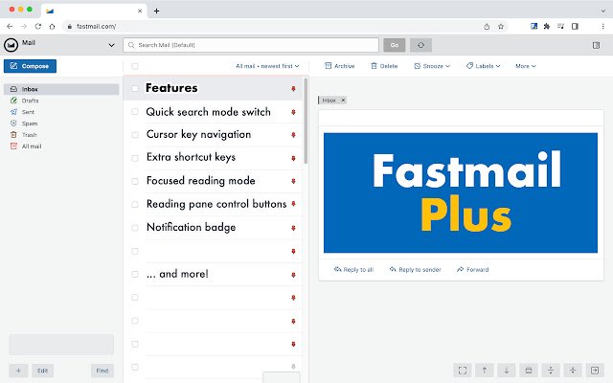Click the pin icon on Extra shortcut keys

coord(293,158)
